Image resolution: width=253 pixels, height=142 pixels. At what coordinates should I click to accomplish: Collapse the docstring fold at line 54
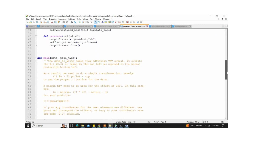click(36, 61)
